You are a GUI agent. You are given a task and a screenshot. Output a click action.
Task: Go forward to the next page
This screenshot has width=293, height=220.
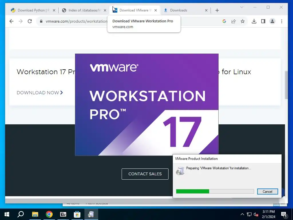[21, 21]
